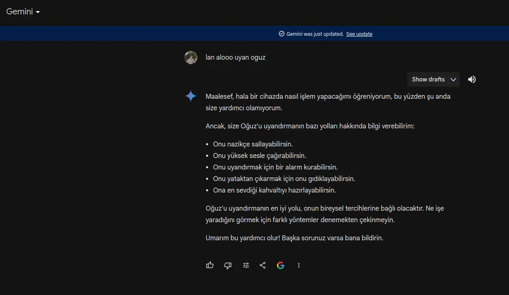The height and width of the screenshot is (295, 509).
Task: Click the bullet about gıdıklayabilirsin
Action: tap(284, 179)
